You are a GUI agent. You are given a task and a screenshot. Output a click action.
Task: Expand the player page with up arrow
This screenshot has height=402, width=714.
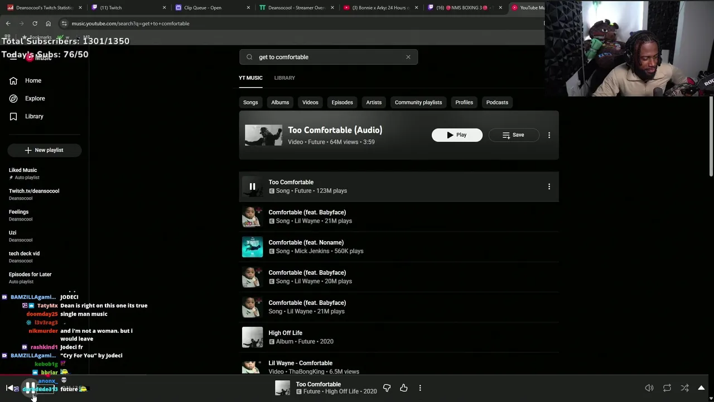pyautogui.click(x=702, y=388)
